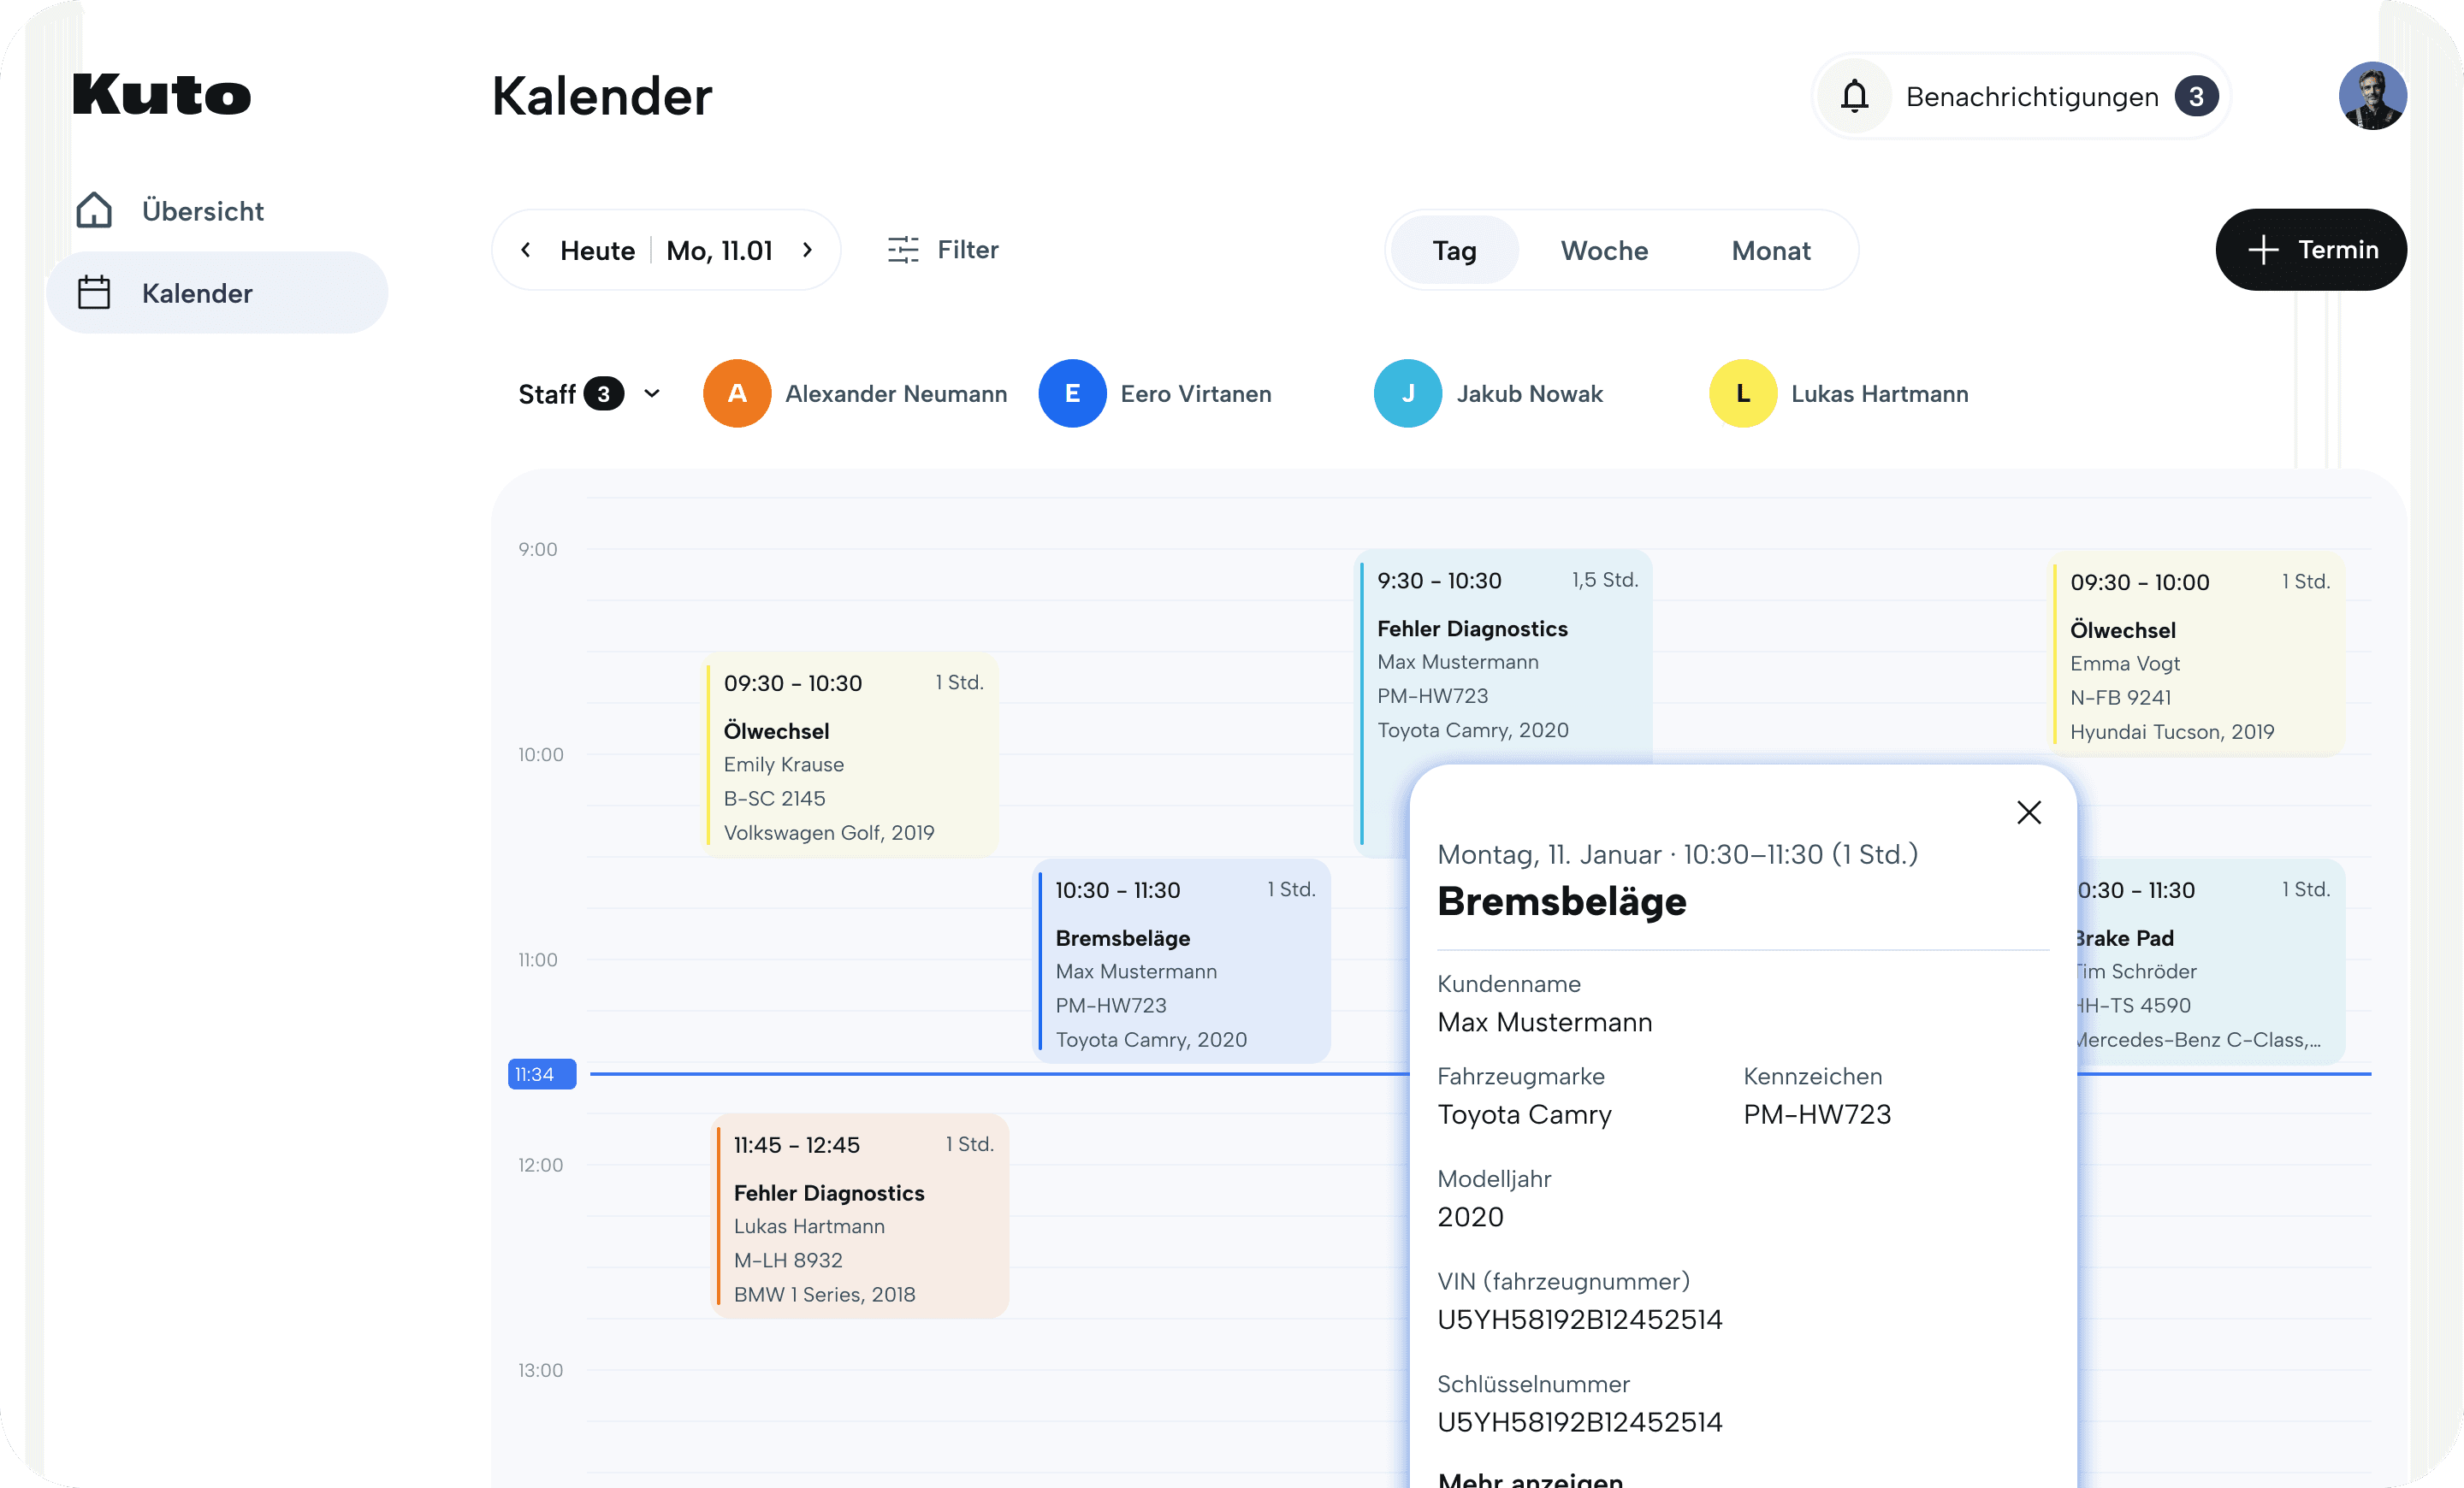
Task: Click the notification bell icon
Action: point(1854,97)
